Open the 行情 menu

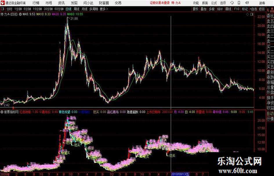click(x=36, y=3)
